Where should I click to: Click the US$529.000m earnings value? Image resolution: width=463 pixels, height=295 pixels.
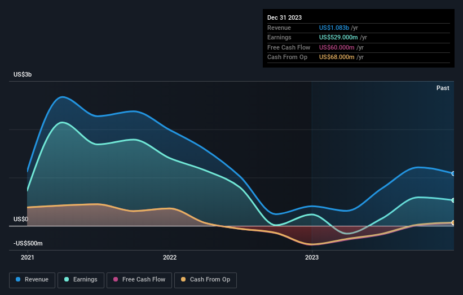[x=338, y=37]
